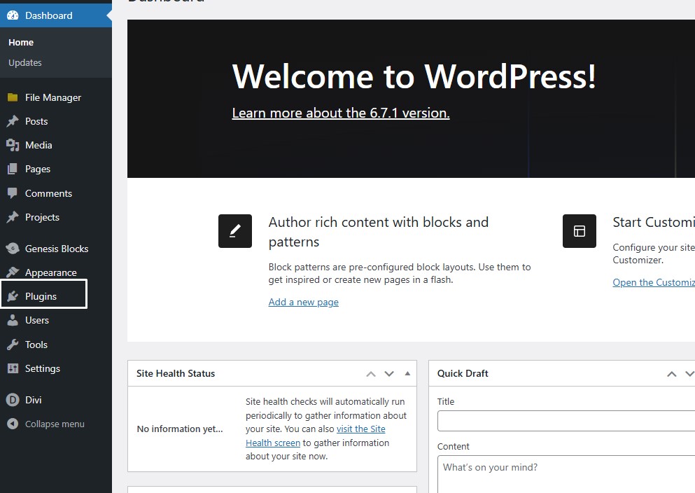Open the Posts menu
The height and width of the screenshot is (493, 695).
coord(56,121)
